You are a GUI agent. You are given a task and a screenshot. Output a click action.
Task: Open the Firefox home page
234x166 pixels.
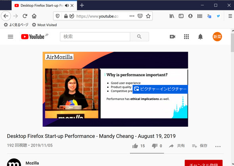(34, 16)
